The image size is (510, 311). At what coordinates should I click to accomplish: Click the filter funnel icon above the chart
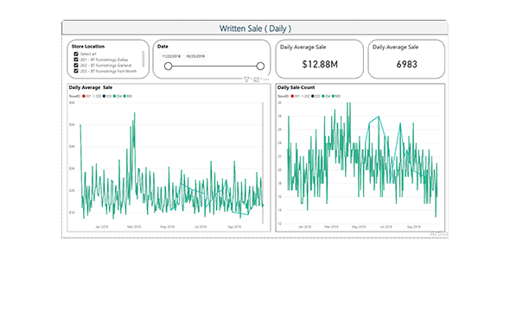tap(246, 79)
